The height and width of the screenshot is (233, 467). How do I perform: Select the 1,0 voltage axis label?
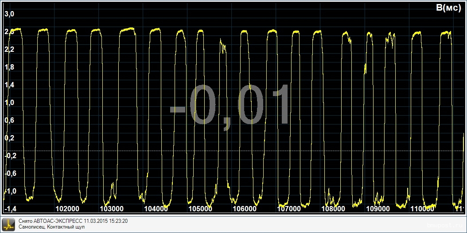coord(9,103)
